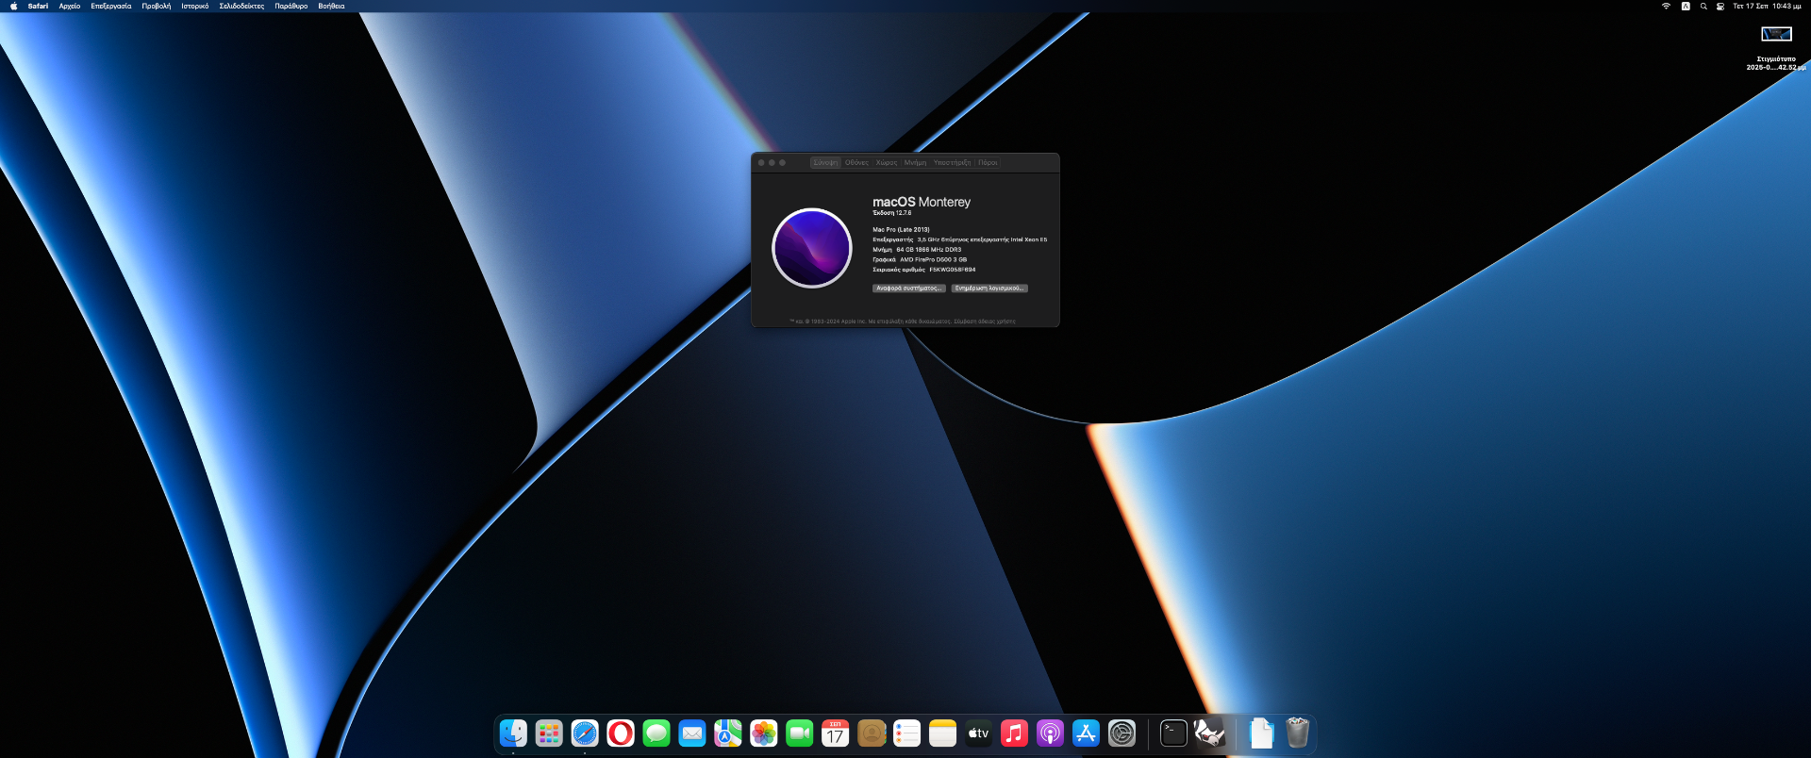The width and height of the screenshot is (1811, 758).
Task: Launch Music from the Dock
Action: pyautogui.click(x=1015, y=733)
